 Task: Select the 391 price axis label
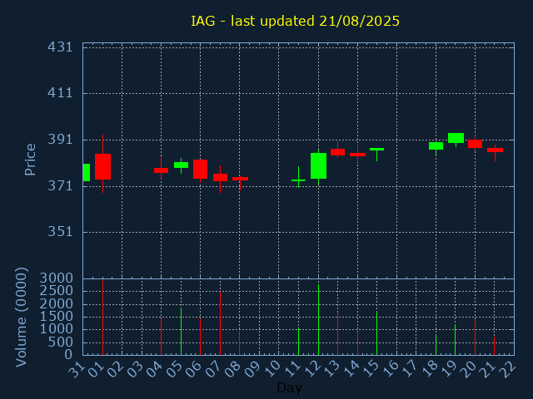[60, 140]
